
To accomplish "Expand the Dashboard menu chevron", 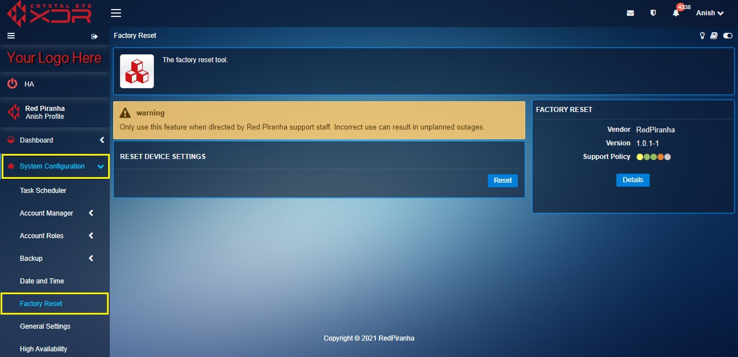I will (x=102, y=140).
